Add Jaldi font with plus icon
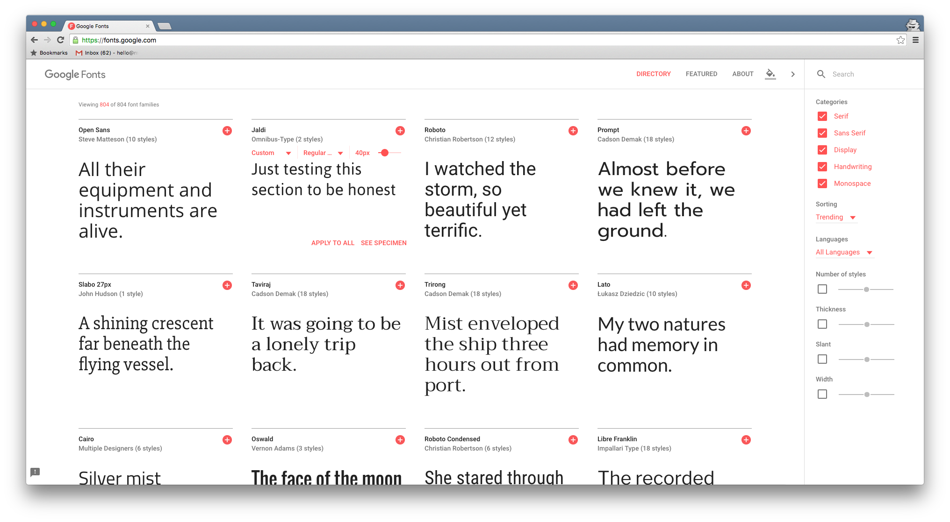The width and height of the screenshot is (950, 522). tap(400, 131)
